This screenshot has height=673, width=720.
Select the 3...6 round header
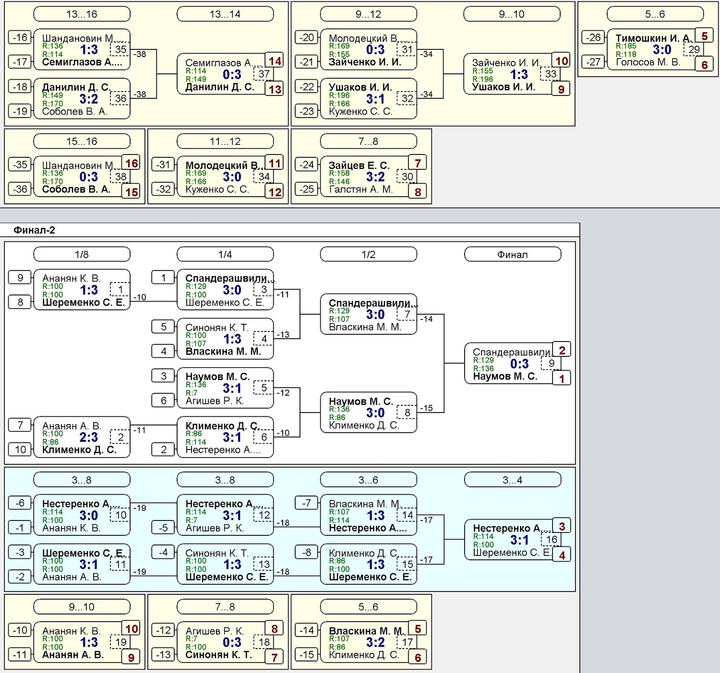click(x=368, y=480)
